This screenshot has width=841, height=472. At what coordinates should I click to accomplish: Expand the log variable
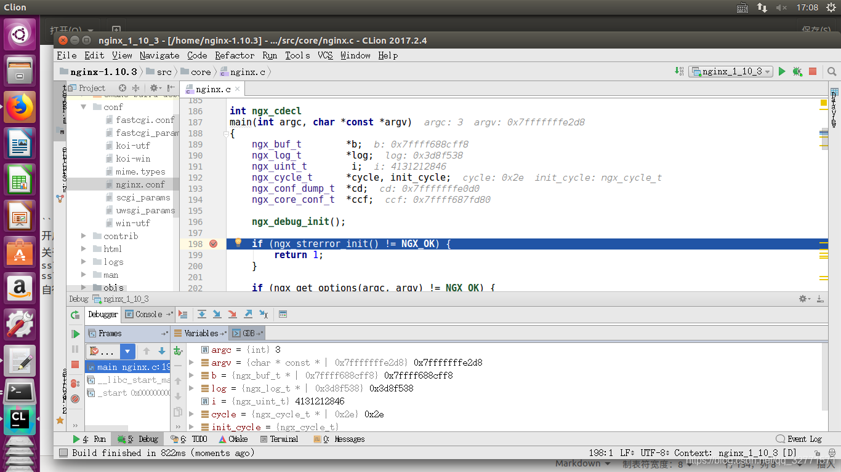coord(191,388)
